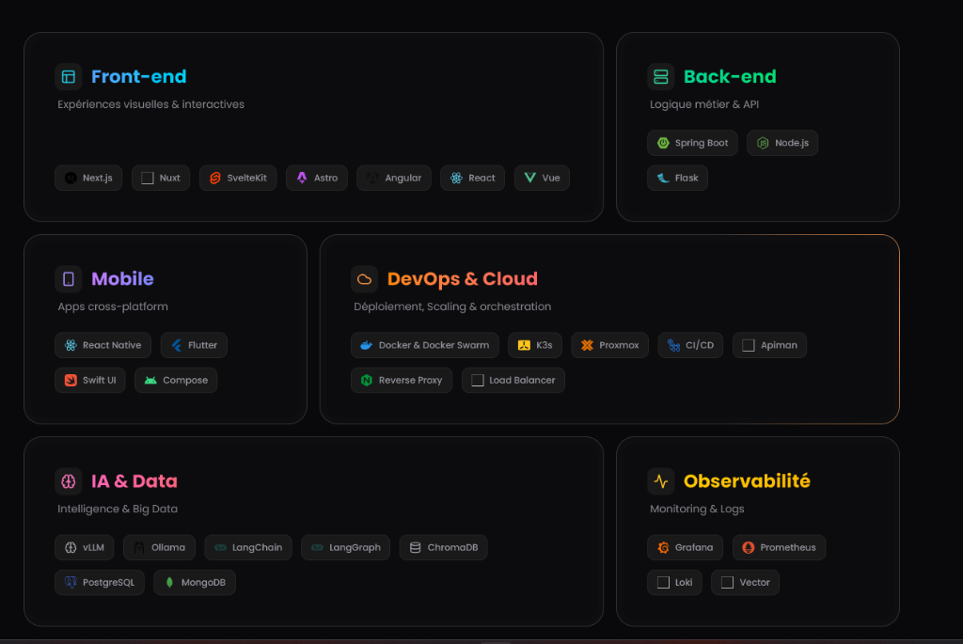The height and width of the screenshot is (644, 963).
Task: Select the Next.js badge
Action: 88,179
